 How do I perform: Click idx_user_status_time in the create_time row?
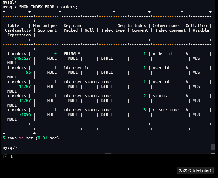[87, 110]
